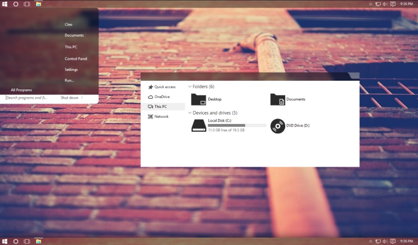
Task: Collapse the Devices and drives (5) section
Action: pos(190,113)
